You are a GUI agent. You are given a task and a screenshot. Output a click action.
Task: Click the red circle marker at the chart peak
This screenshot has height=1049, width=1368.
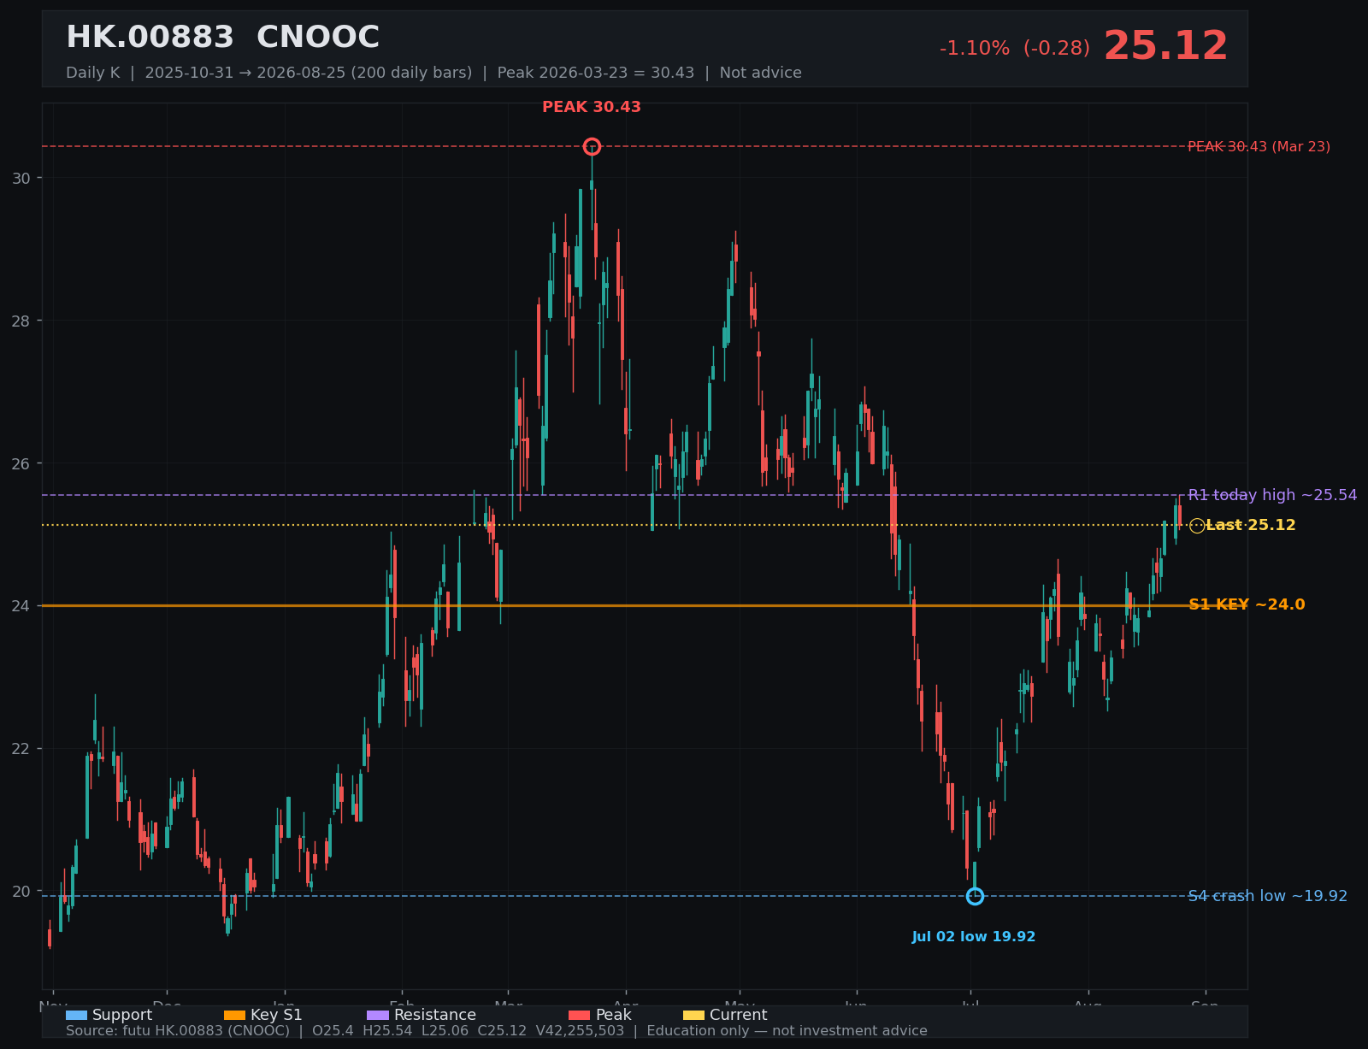click(x=592, y=147)
